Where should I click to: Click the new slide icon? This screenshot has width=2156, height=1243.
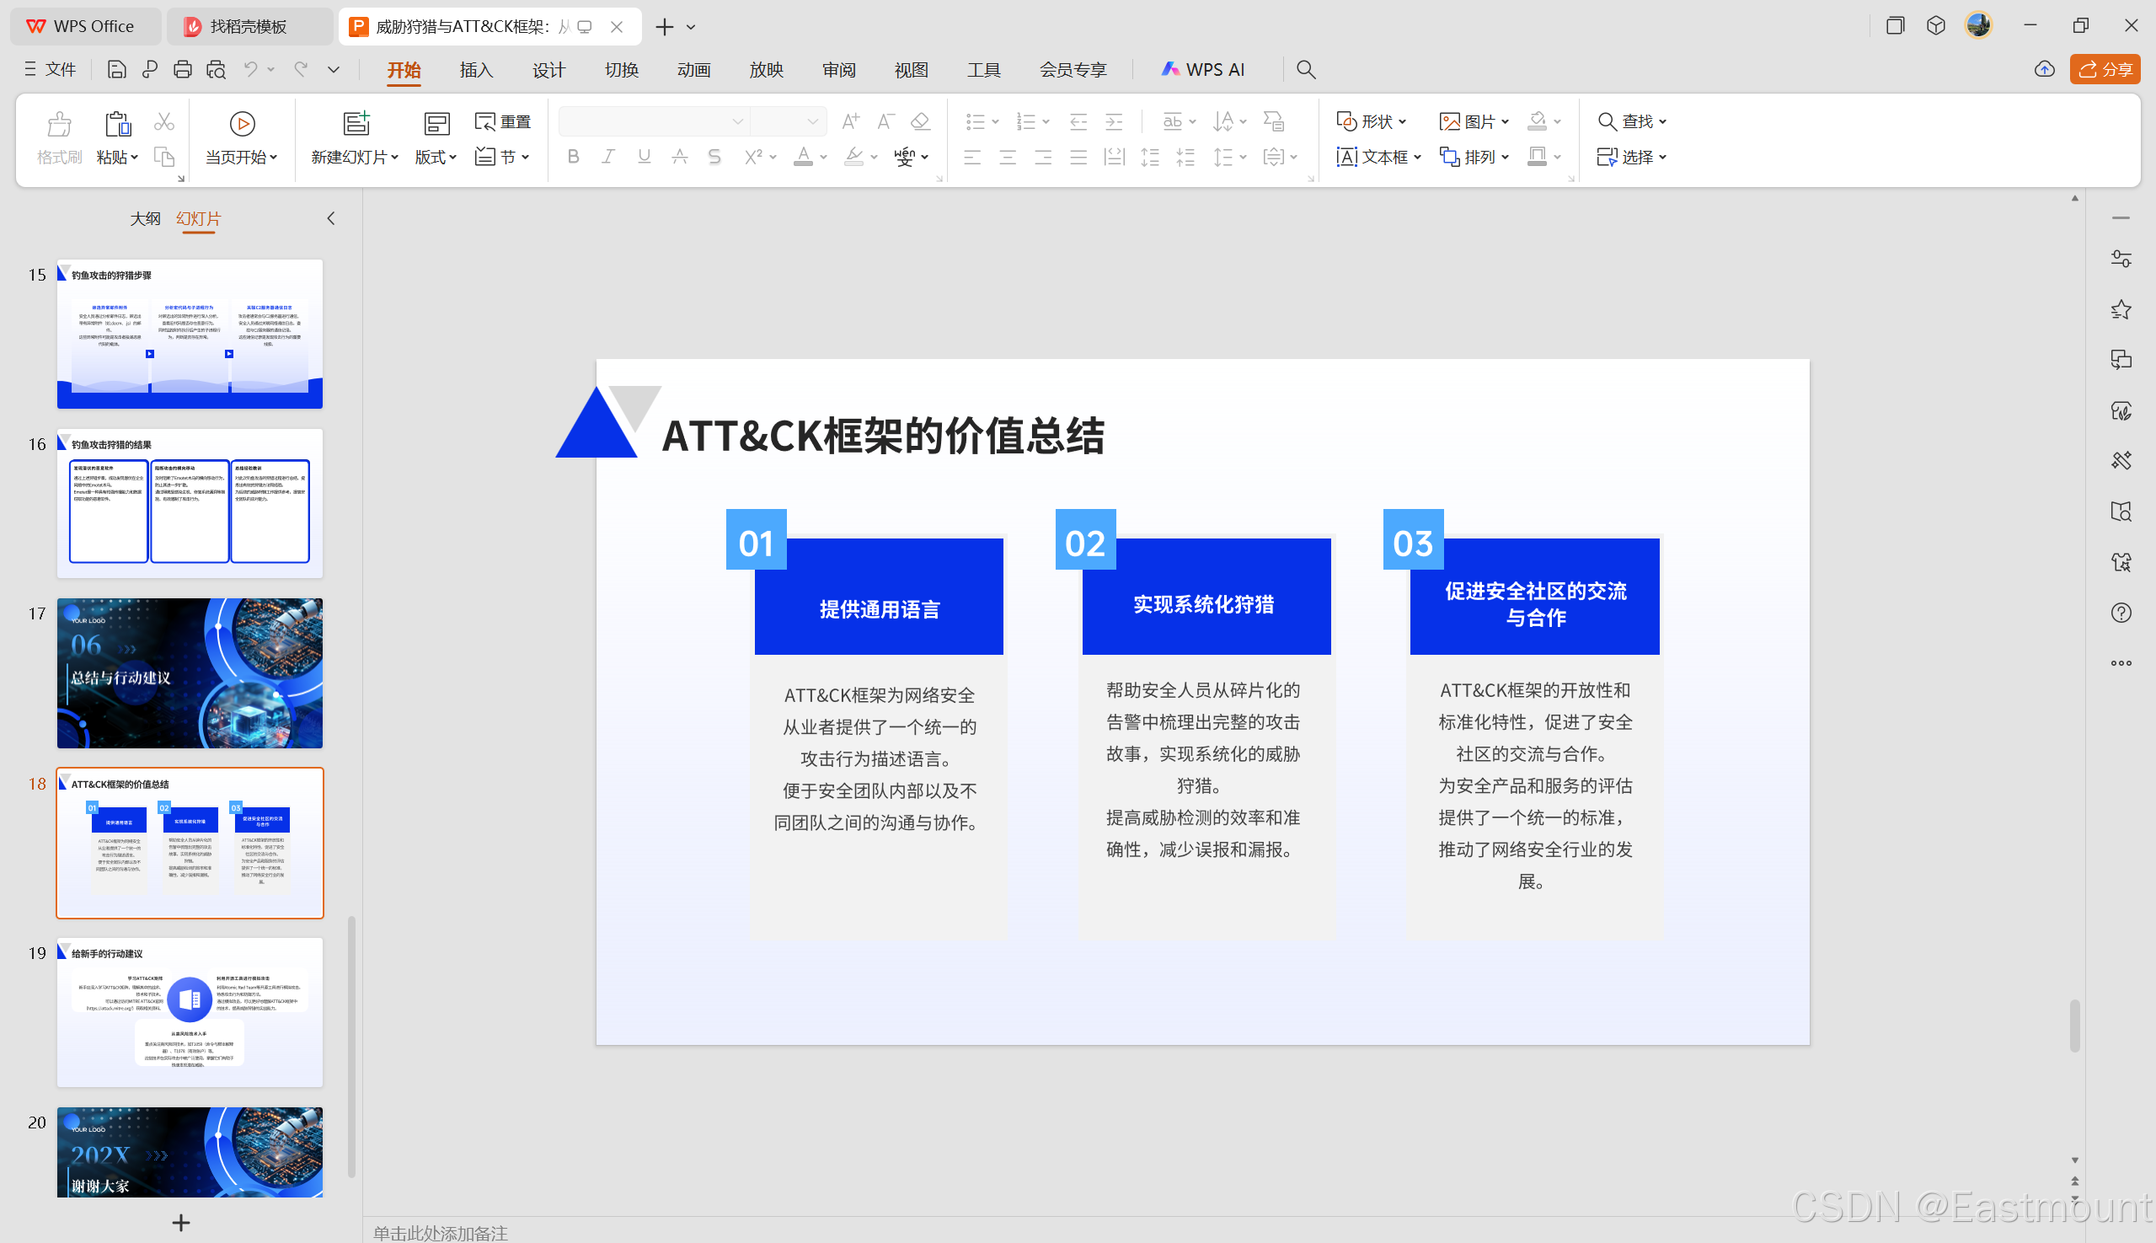click(x=355, y=124)
